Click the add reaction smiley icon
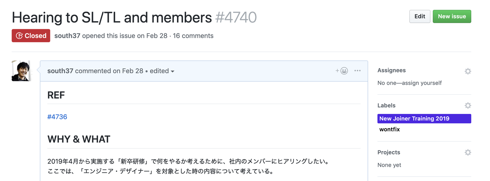The width and height of the screenshot is (490, 181). click(342, 71)
